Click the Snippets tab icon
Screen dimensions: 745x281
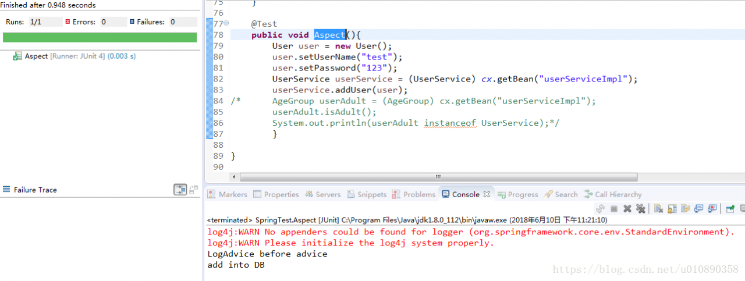point(351,194)
